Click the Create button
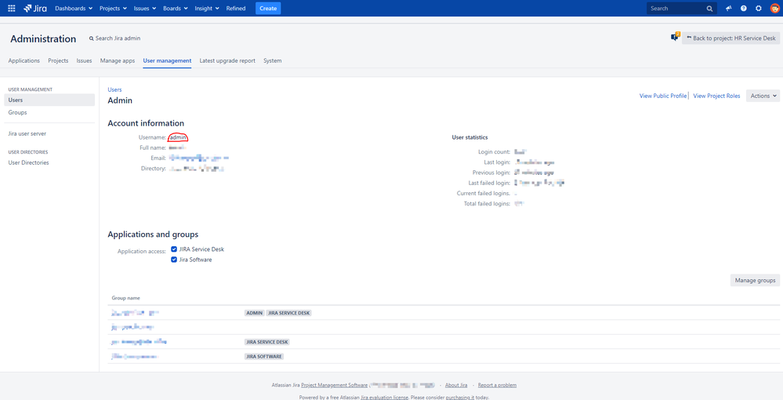783x400 pixels. (268, 9)
